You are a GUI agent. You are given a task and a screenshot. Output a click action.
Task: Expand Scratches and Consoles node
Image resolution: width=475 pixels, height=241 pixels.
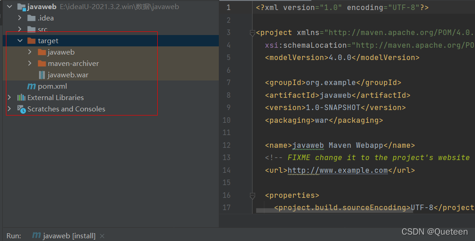click(x=10, y=109)
